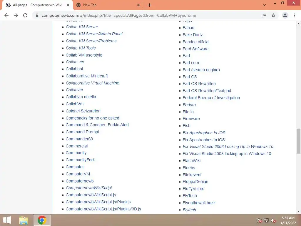Open the Collabbot page

(74, 69)
